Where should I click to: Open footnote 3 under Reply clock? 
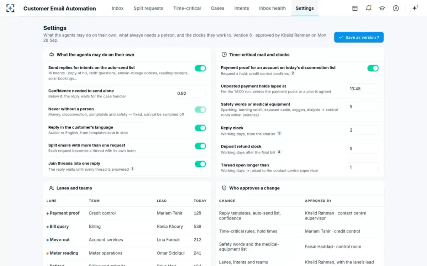279,133
